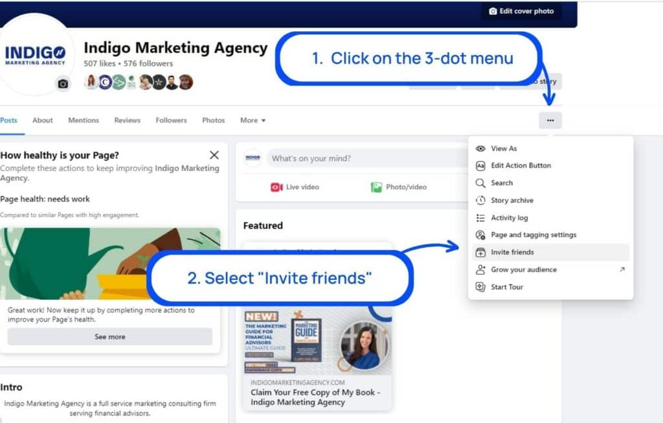This screenshot has width=663, height=423.
Task: Click the magnifier icon beside Search
Action: pyautogui.click(x=480, y=183)
